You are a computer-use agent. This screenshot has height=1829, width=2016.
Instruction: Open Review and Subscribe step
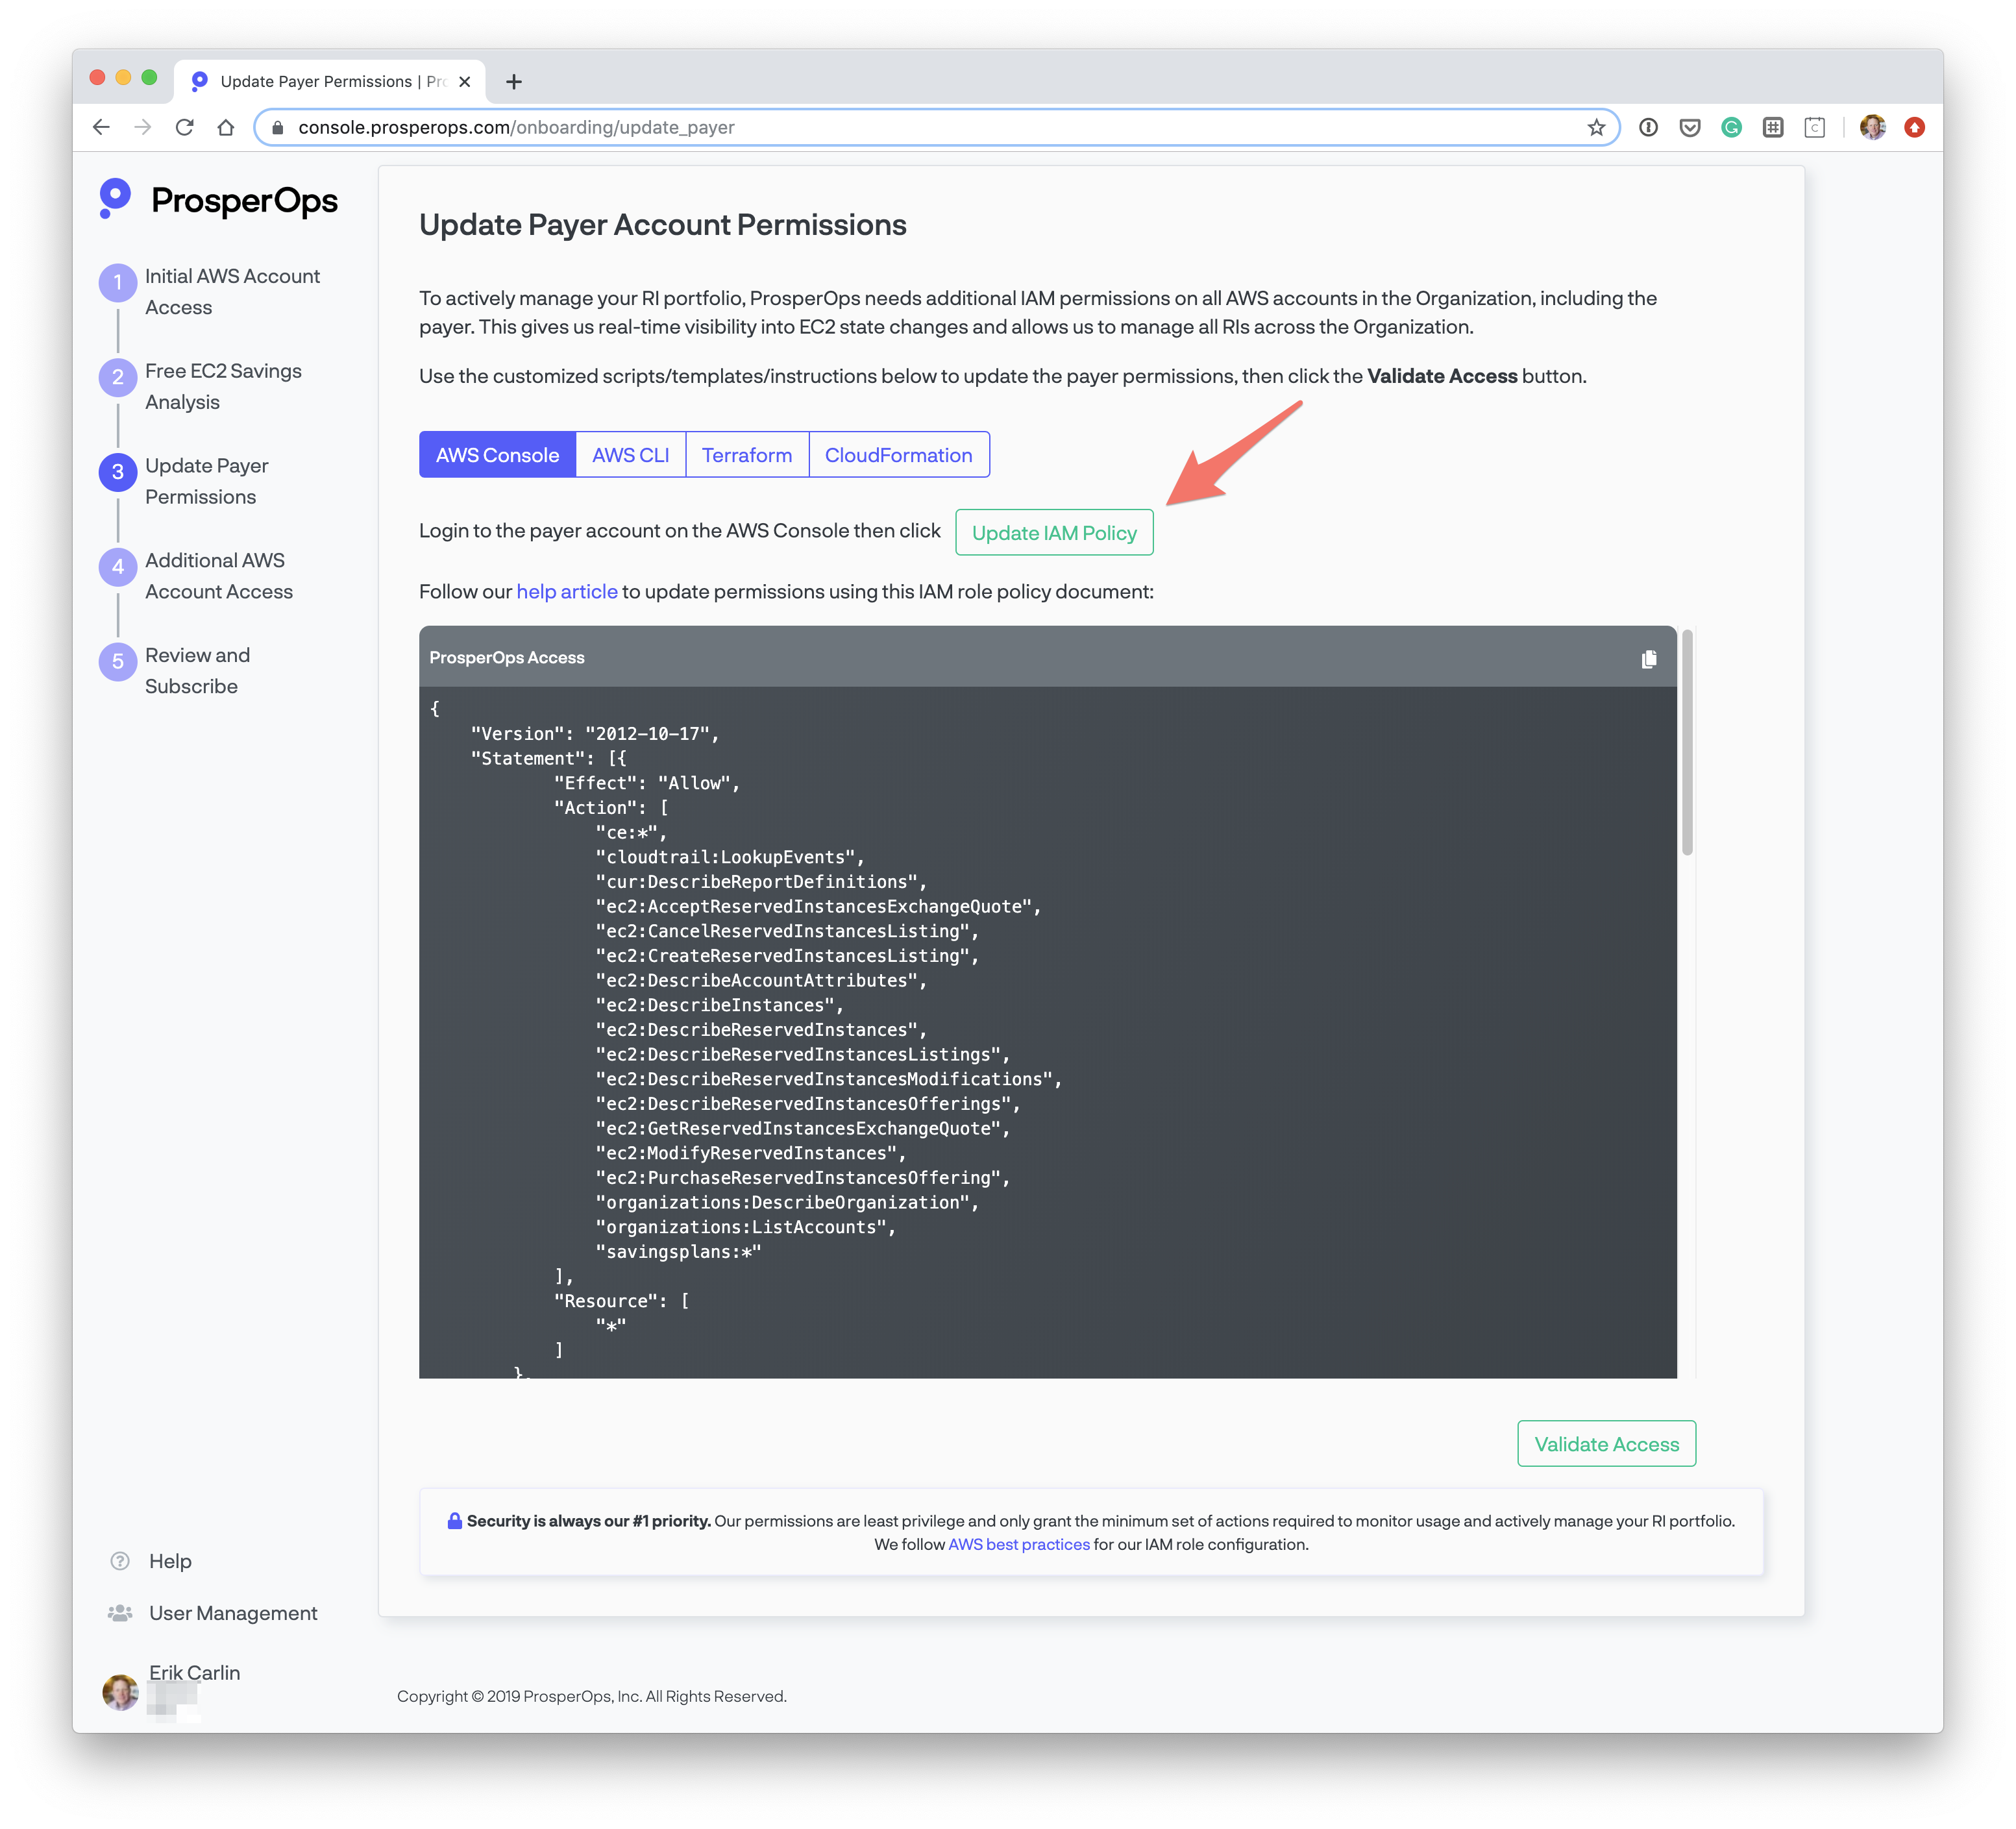(x=197, y=671)
